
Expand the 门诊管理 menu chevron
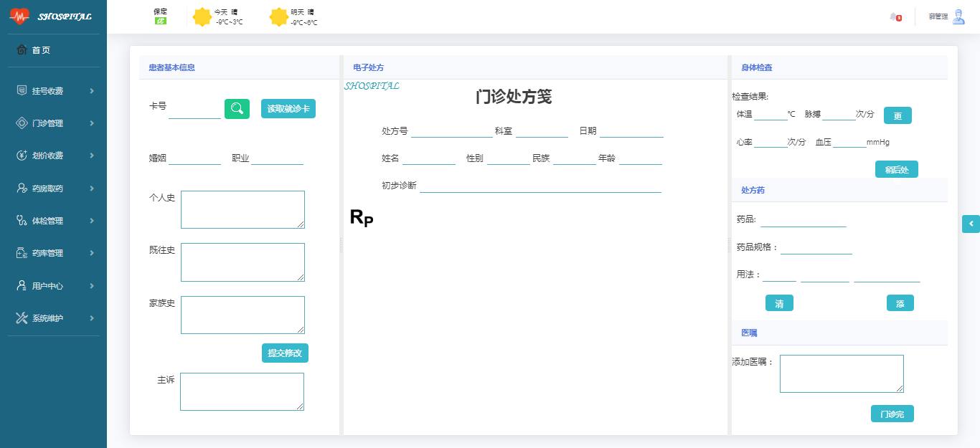click(x=92, y=123)
